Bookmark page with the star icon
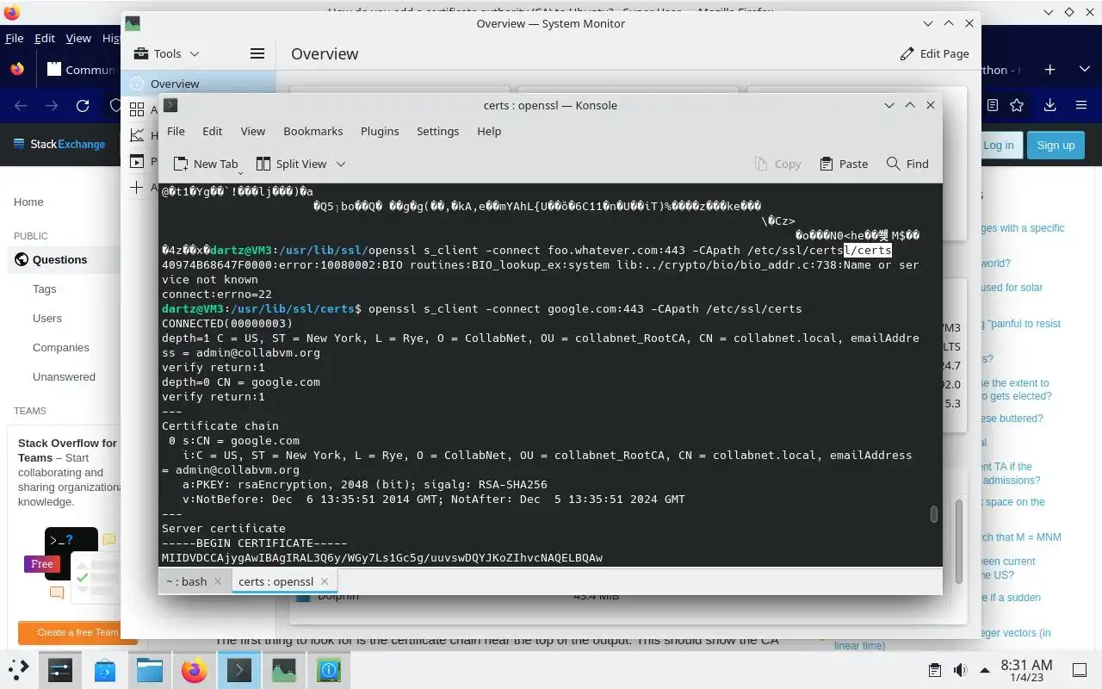This screenshot has height=689, width=1102. (x=1017, y=105)
